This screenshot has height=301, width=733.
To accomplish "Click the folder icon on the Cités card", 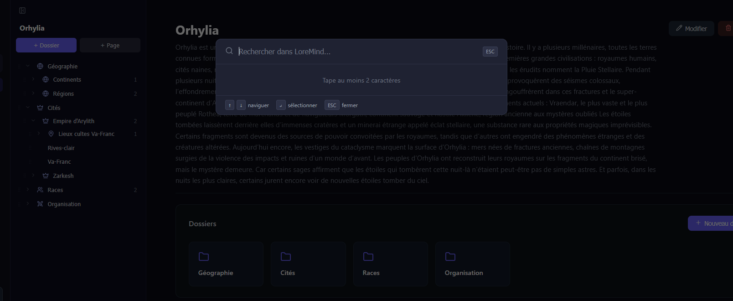I will (x=286, y=257).
